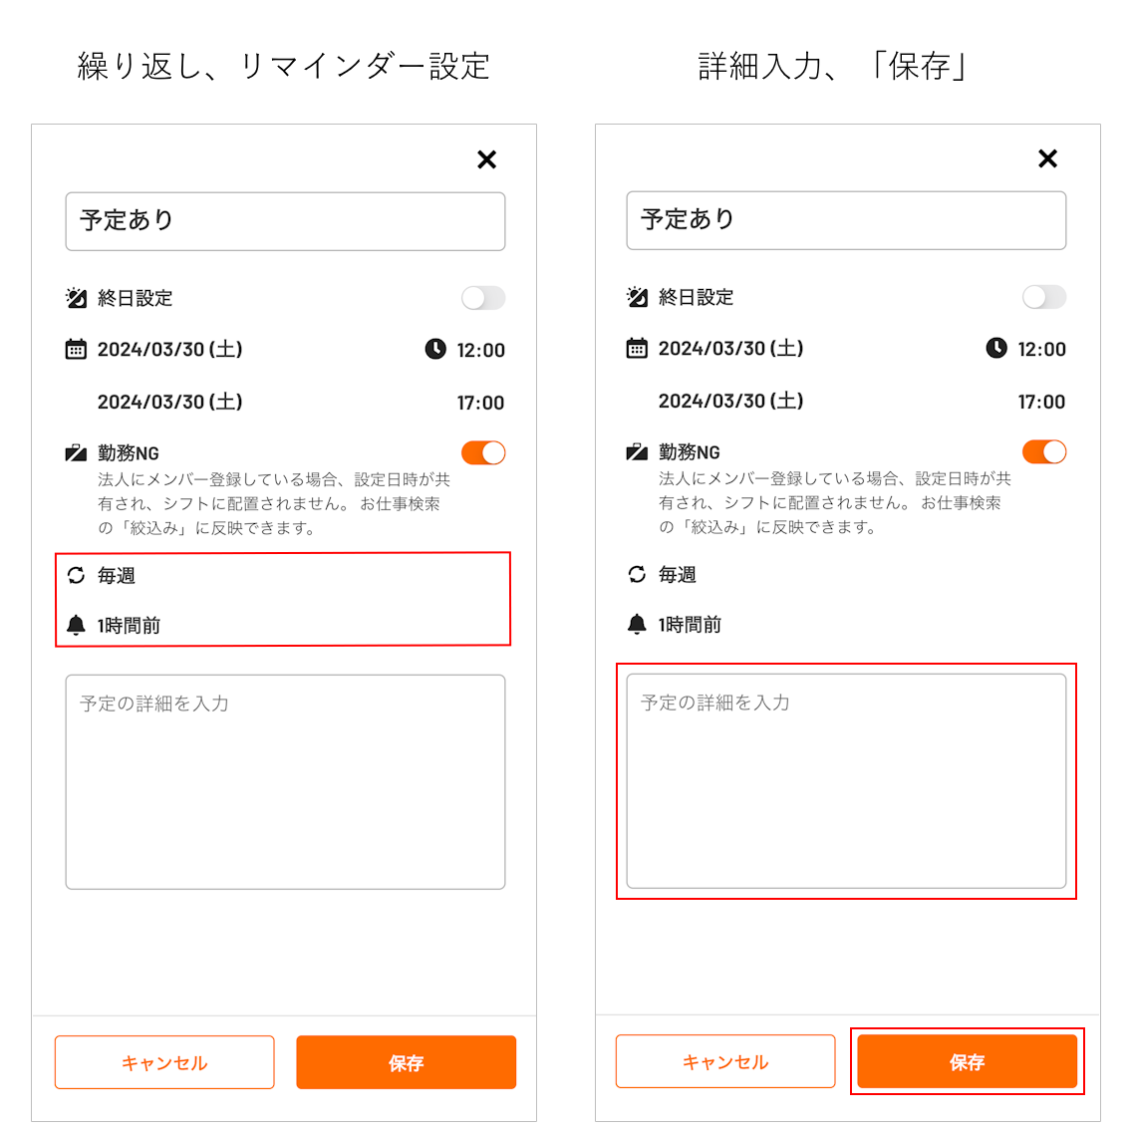The width and height of the screenshot is (1130, 1130).
Task: Toggle the 勤務NG switch in right panel
Action: pos(1044,451)
